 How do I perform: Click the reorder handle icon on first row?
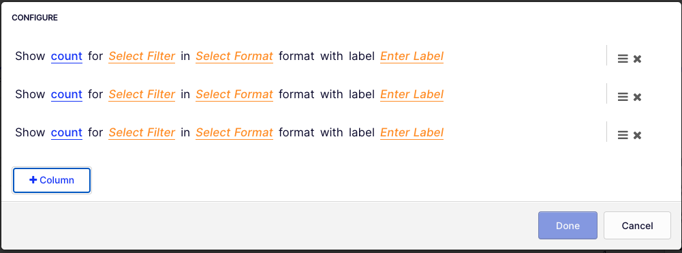click(623, 59)
